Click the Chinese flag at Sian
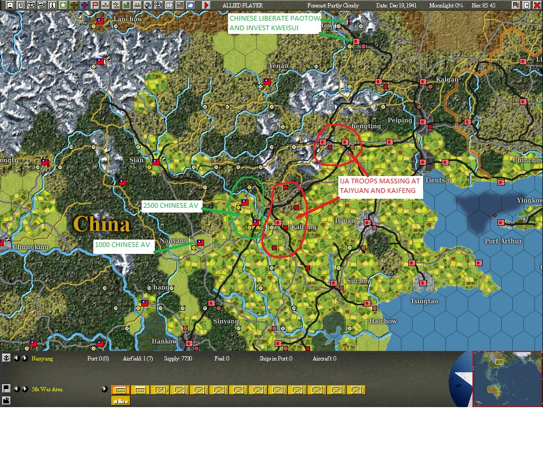The height and width of the screenshot is (476, 543). pyautogui.click(x=156, y=161)
